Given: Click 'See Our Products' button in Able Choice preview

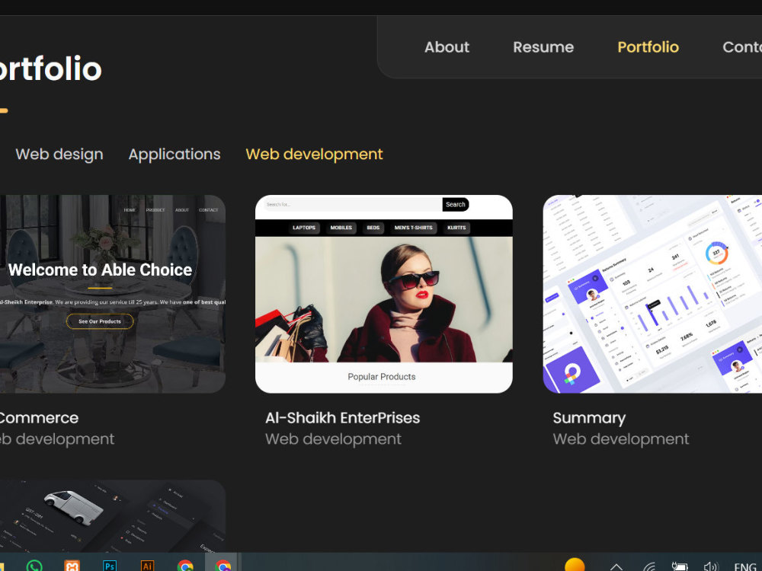Looking at the screenshot, I should pos(100,321).
